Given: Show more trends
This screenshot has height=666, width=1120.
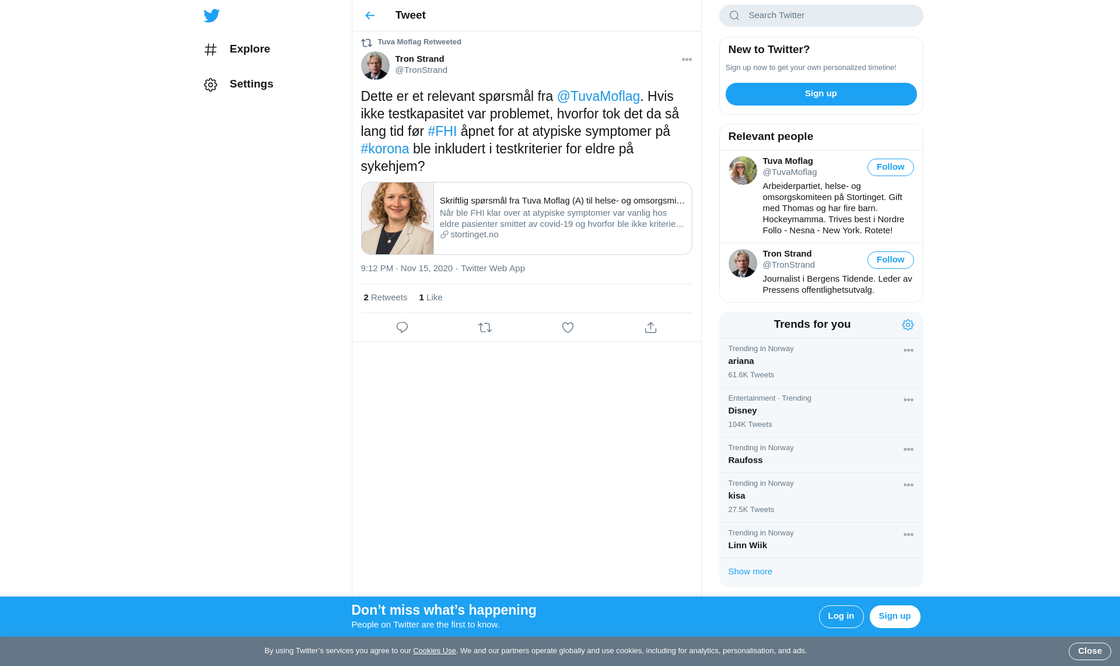Looking at the screenshot, I should coord(750,572).
